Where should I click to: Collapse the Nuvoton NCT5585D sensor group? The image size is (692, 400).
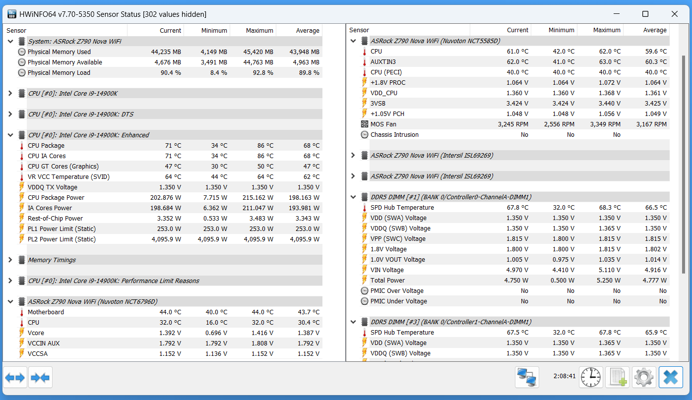pos(353,41)
